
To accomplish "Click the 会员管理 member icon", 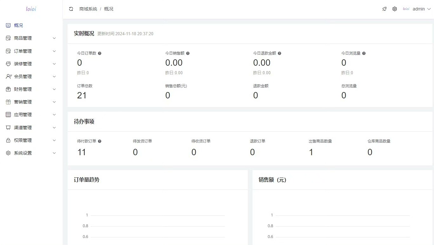I will (x=9, y=76).
